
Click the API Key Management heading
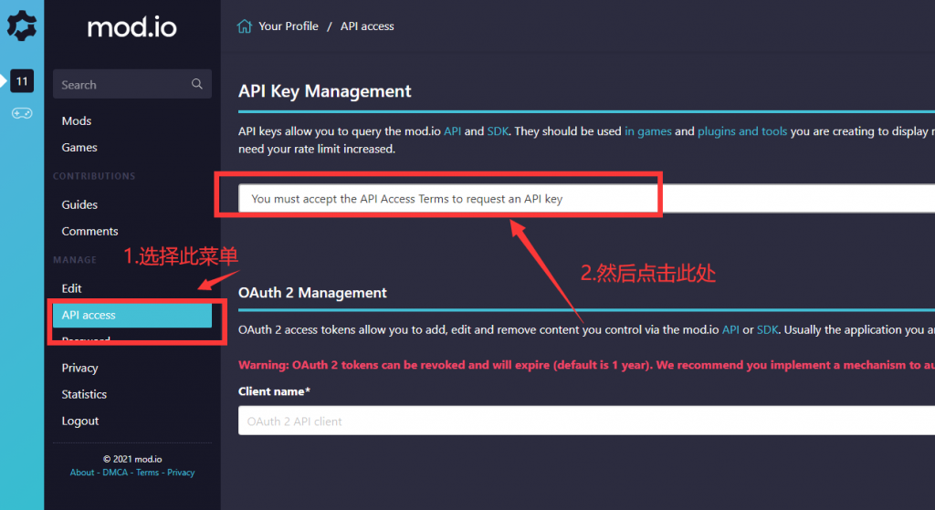click(325, 91)
